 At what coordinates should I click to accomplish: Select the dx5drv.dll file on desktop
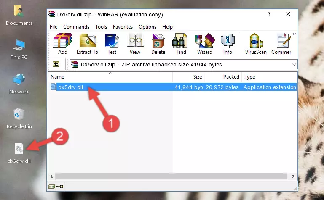(x=19, y=153)
